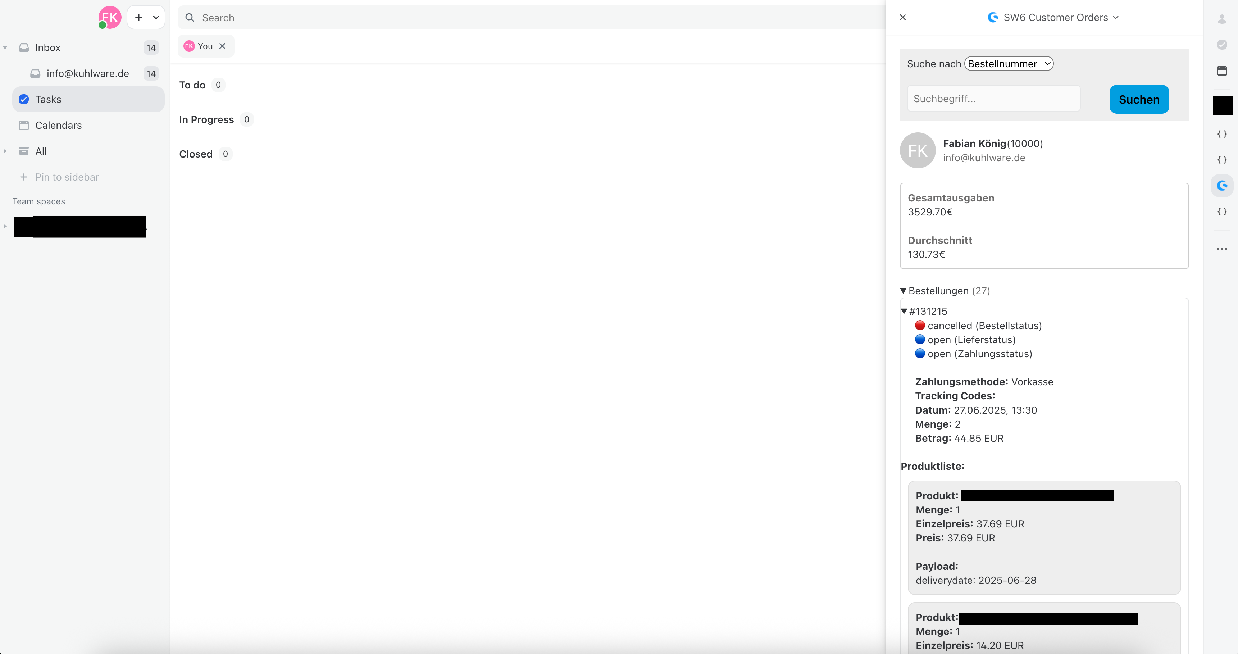Click the plus compose button
Image resolution: width=1238 pixels, height=654 pixels.
(x=139, y=17)
